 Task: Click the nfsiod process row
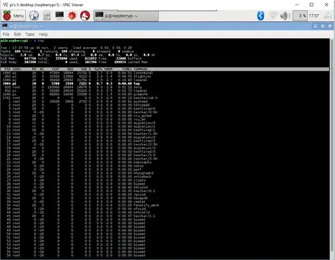pyautogui.click(x=164, y=209)
